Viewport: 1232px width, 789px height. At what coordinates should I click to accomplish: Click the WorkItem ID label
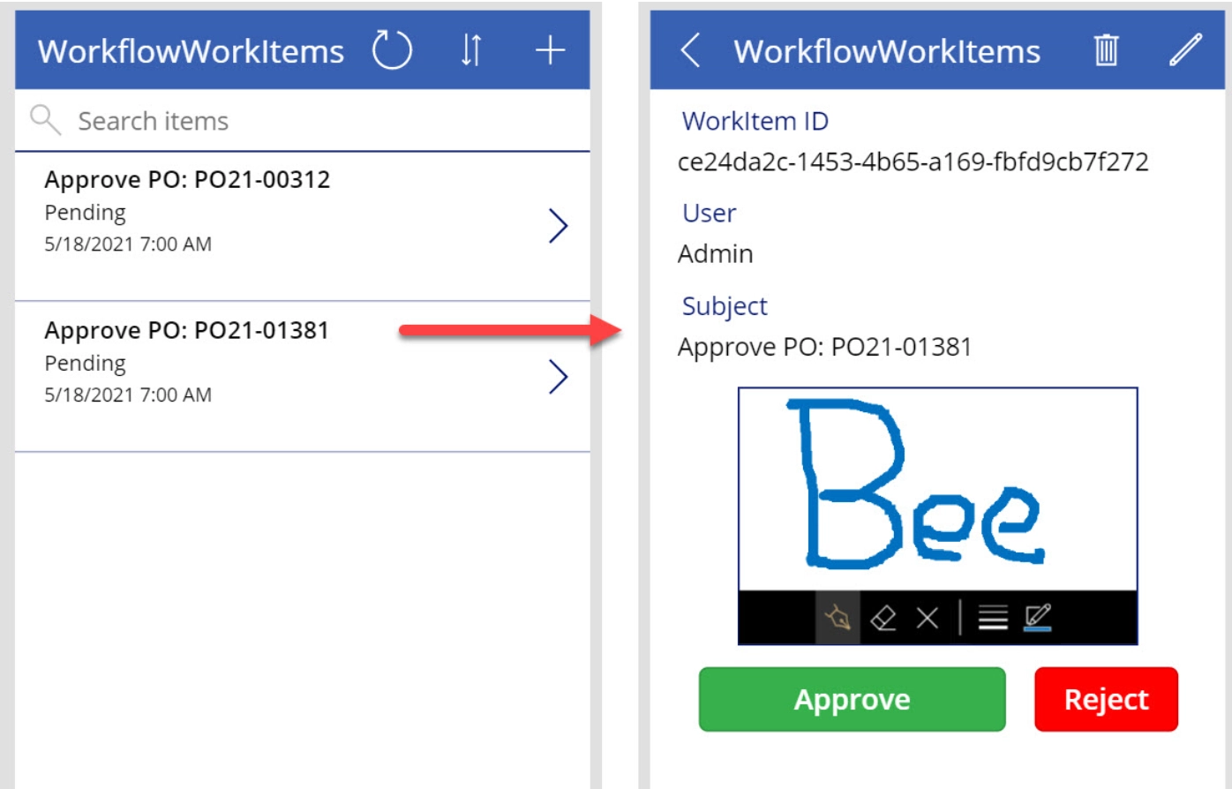pos(755,121)
